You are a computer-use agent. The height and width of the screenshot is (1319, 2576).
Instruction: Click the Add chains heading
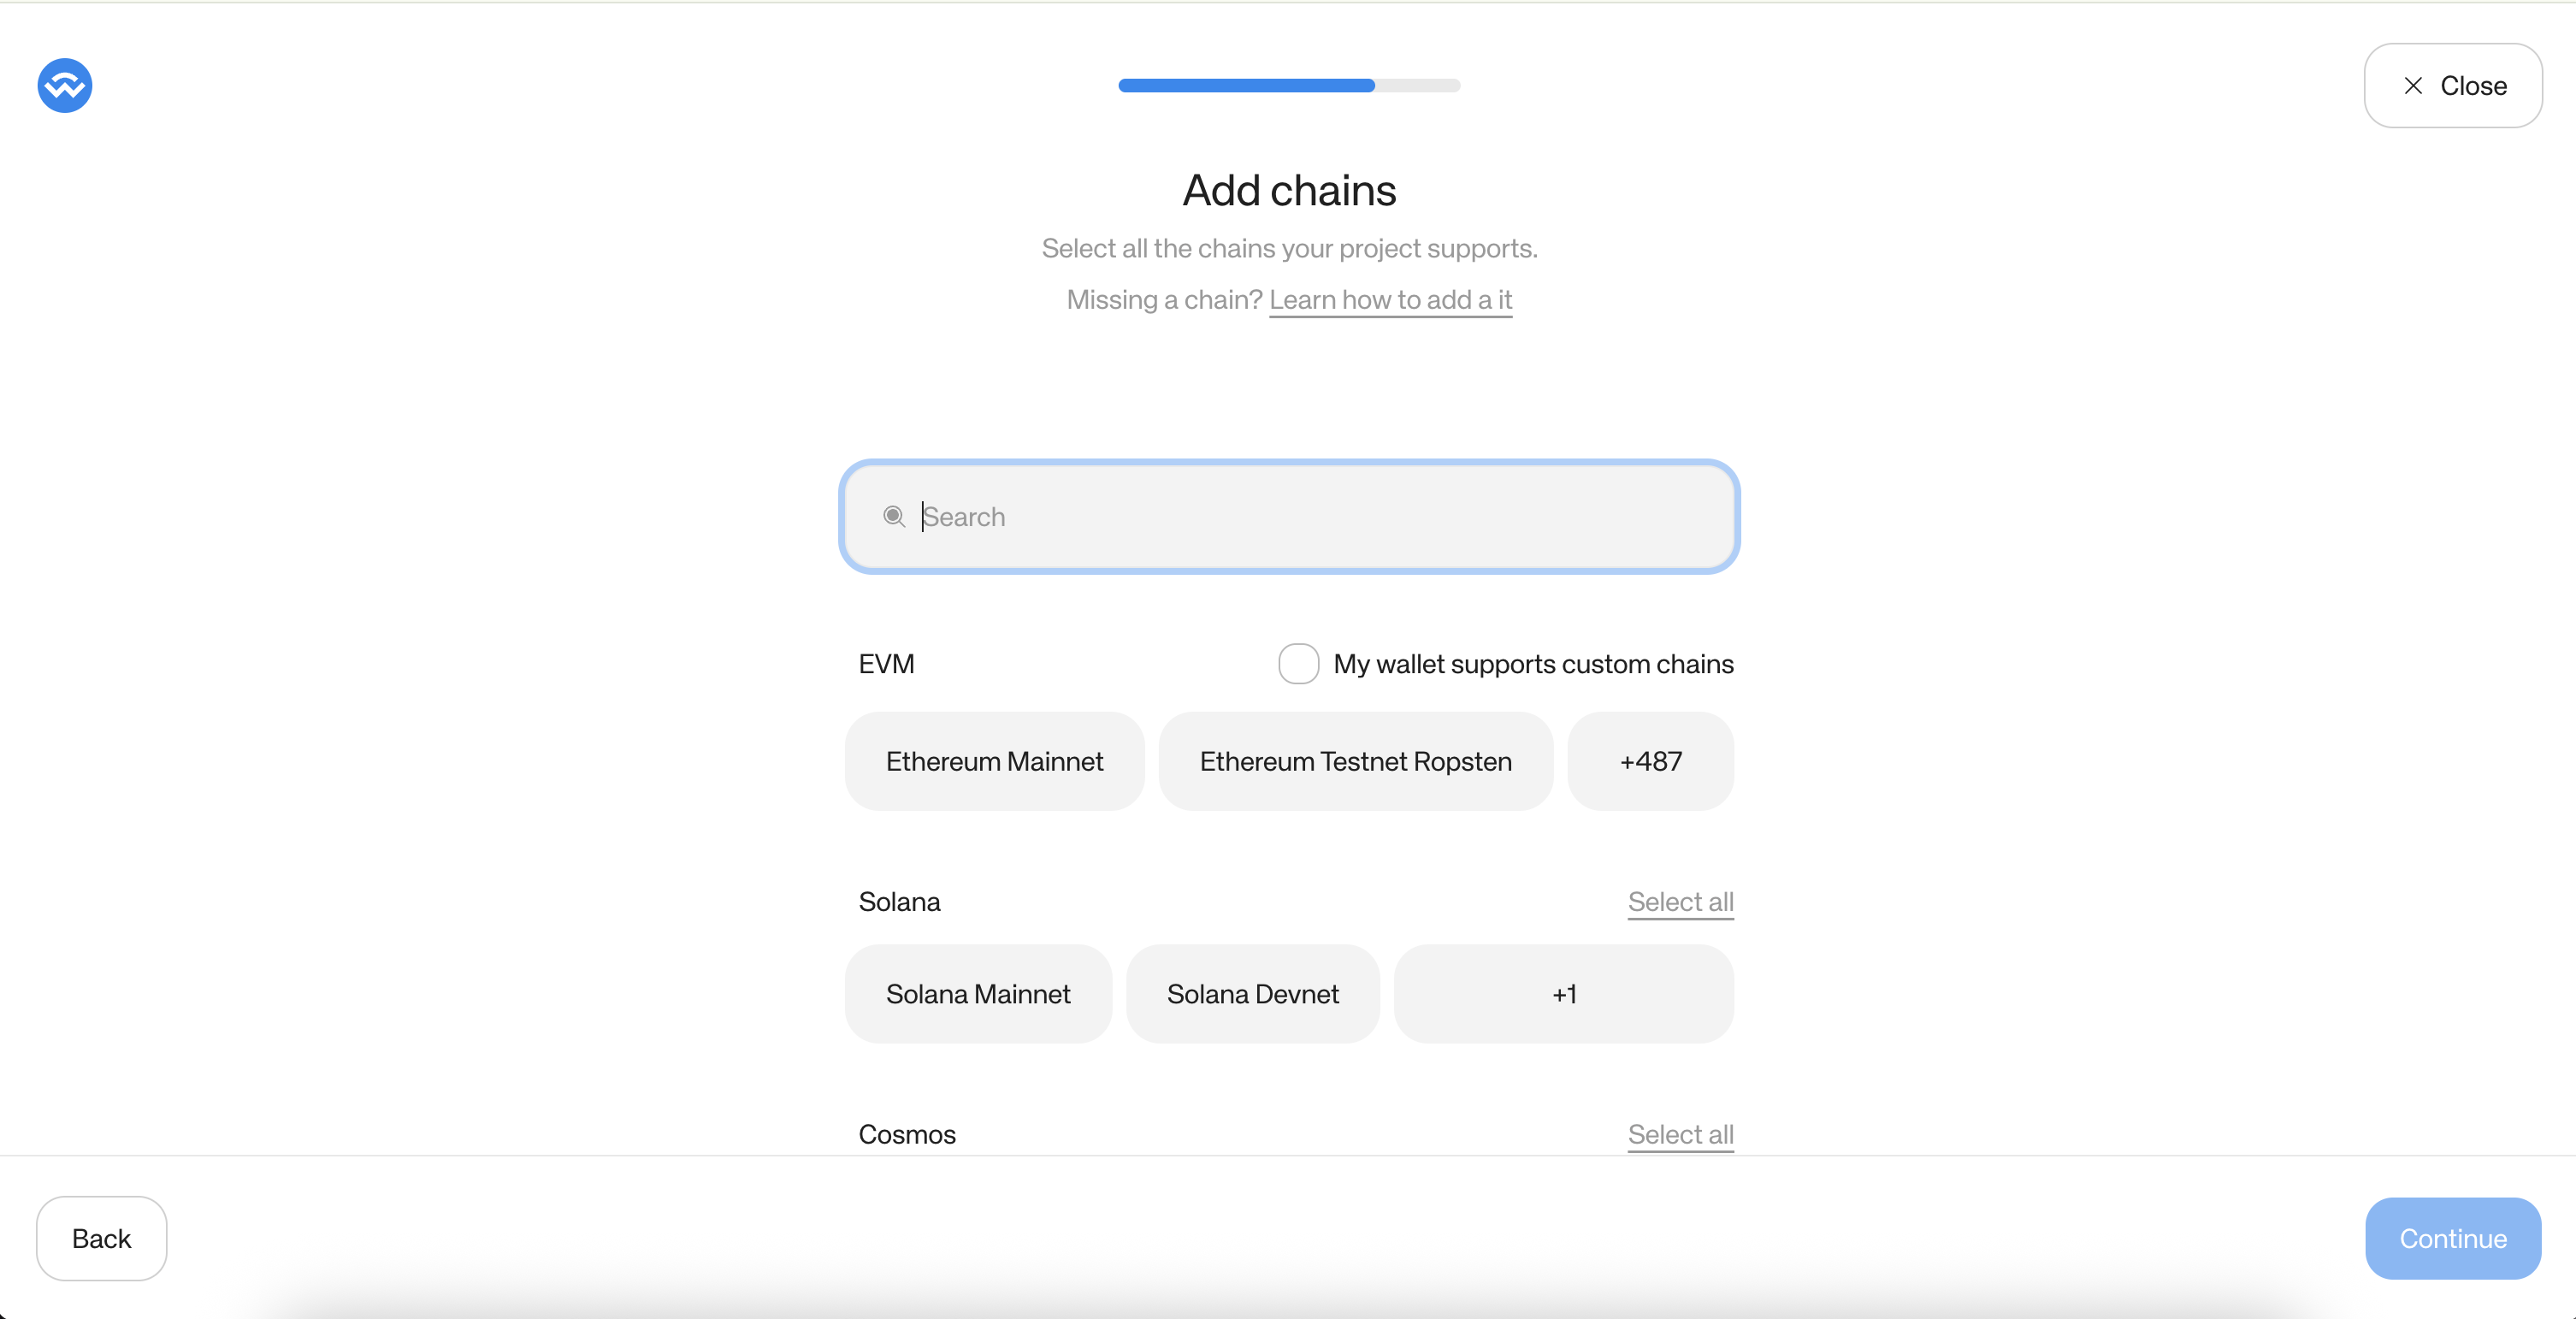[1288, 190]
